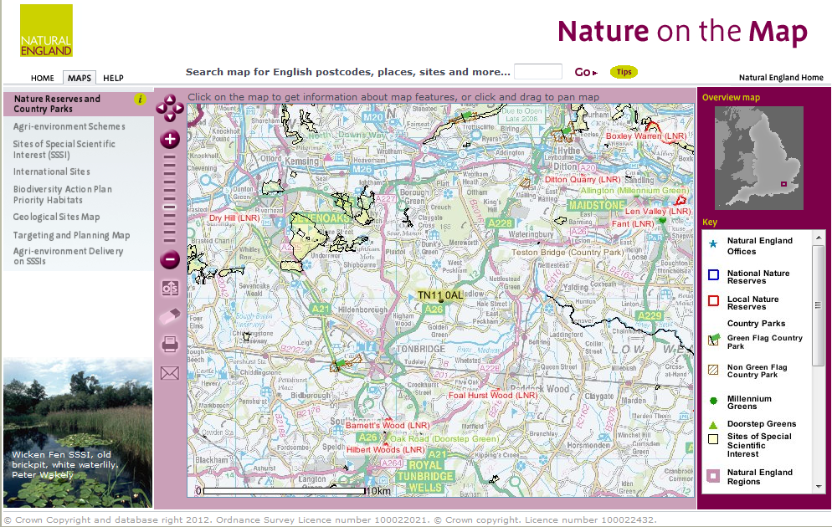This screenshot has width=832, height=527.
Task: Set zoom to the topmost level bar
Action: (169, 157)
